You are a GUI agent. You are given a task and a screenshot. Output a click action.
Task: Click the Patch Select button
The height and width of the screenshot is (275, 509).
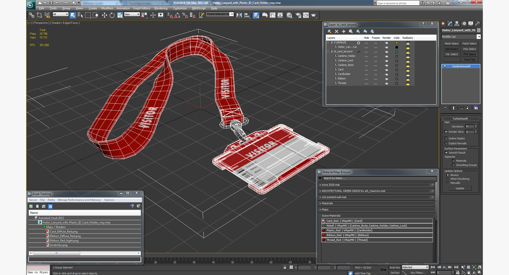pyautogui.click(x=469, y=44)
